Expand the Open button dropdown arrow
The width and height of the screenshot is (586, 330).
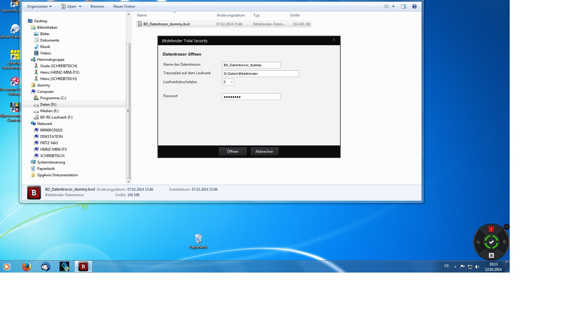[80, 6]
